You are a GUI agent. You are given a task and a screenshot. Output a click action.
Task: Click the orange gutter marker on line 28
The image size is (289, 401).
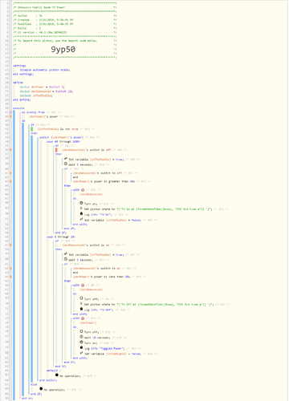[x=10, y=116]
